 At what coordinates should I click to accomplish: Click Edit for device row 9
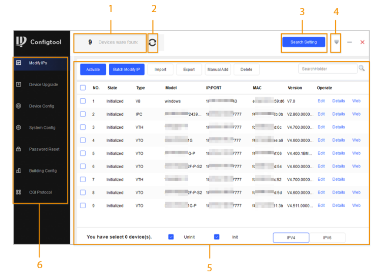tap(321, 205)
